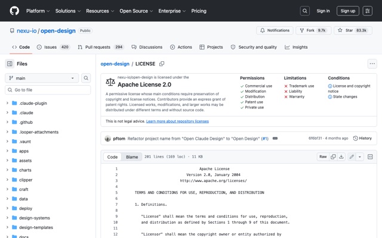Image resolution: width=382 pixels, height=238 pixels.
Task: Open the nexu-io owner link
Action: tap(26, 30)
